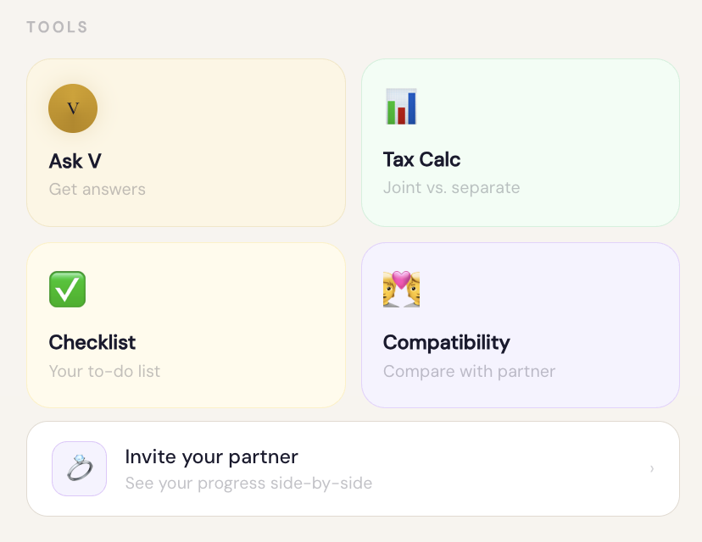Select the Invite your partner title
Image resolution: width=702 pixels, height=542 pixels.
point(211,456)
